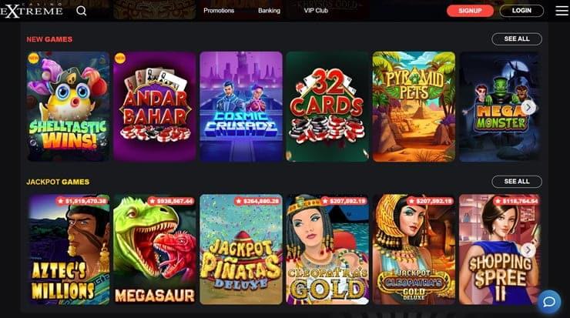Open the VIP Club link
The width and height of the screenshot is (570, 318).
[x=316, y=11]
